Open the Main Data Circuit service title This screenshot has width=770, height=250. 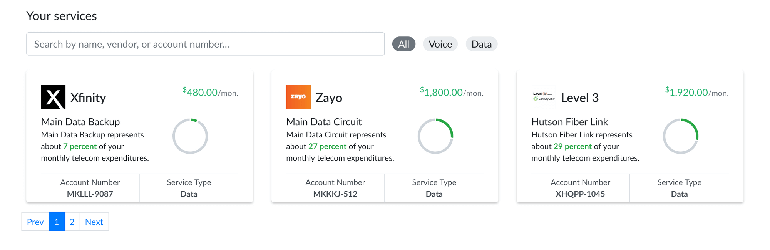pos(324,122)
